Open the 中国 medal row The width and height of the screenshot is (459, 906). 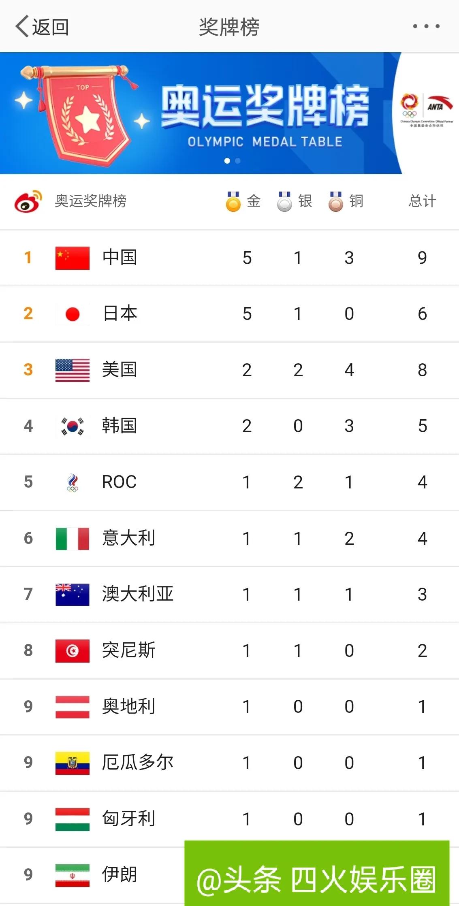[229, 257]
